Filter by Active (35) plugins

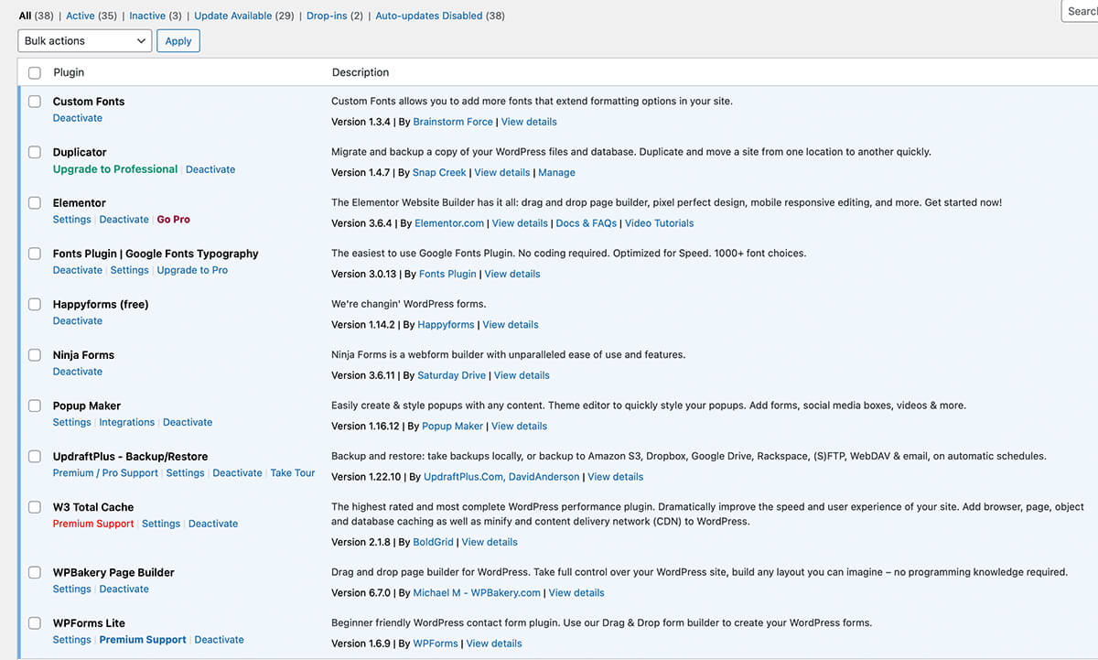pyautogui.click(x=91, y=16)
